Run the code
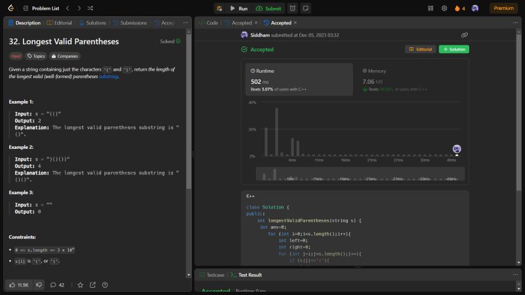 tap(239, 9)
